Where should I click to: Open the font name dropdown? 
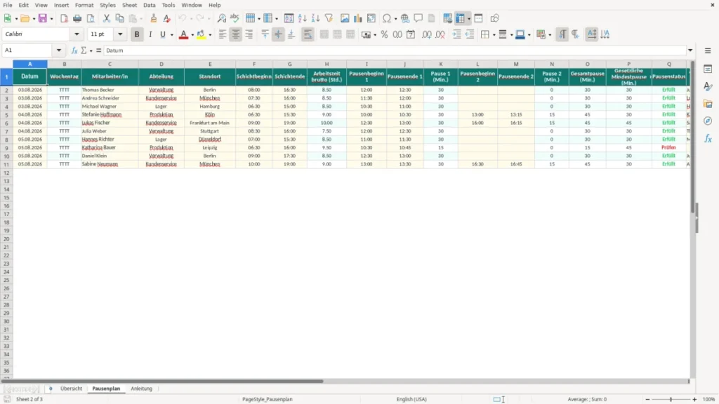[77, 34]
